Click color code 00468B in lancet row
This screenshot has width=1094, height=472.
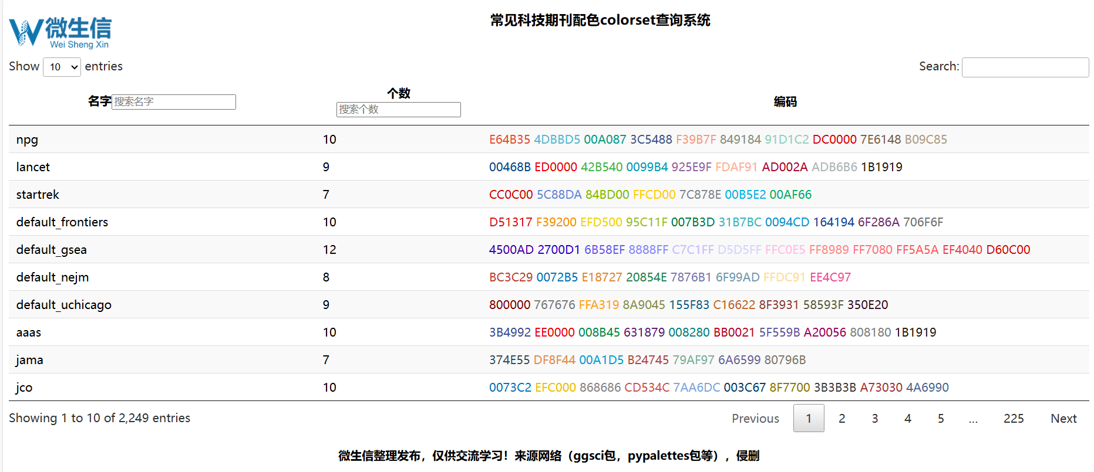pyautogui.click(x=510, y=167)
